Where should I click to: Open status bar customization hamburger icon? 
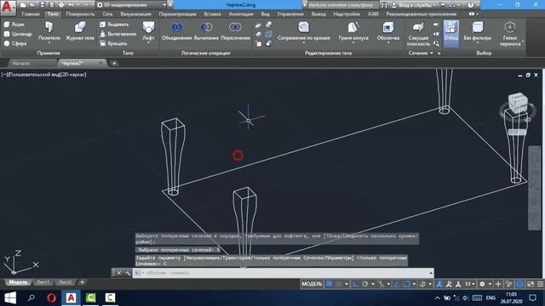[540, 284]
